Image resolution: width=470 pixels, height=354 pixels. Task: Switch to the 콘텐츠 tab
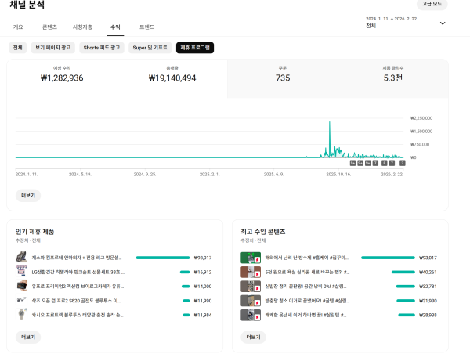49,27
